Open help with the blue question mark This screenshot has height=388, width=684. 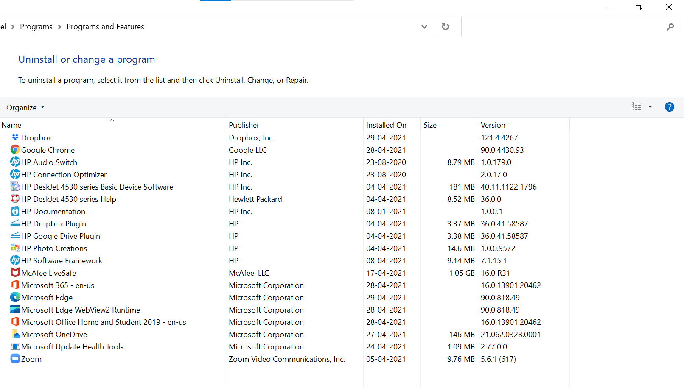670,107
